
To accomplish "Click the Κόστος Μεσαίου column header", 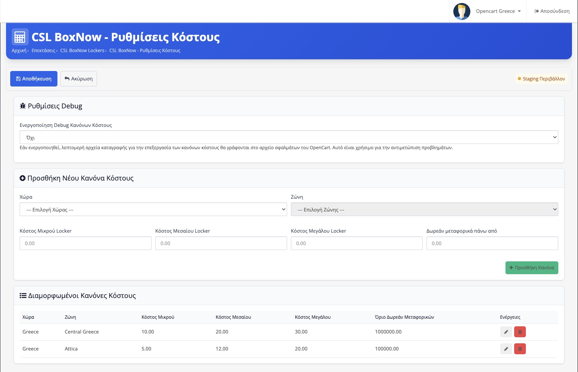I will [x=233, y=317].
